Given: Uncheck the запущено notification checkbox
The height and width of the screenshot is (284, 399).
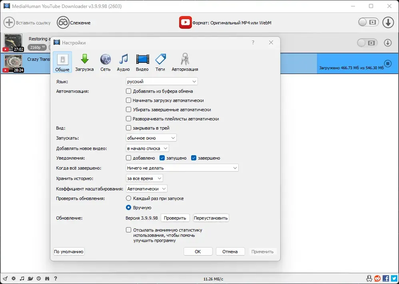Looking at the screenshot, I should coord(162,158).
